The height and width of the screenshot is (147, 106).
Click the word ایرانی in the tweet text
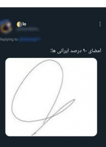(x=63, y=51)
